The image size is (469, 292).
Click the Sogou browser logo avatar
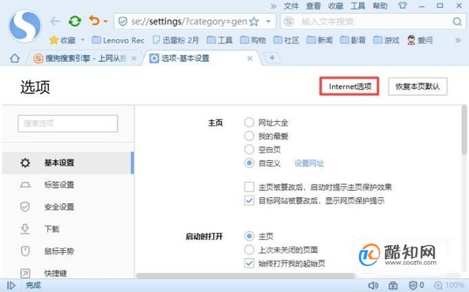point(25,26)
